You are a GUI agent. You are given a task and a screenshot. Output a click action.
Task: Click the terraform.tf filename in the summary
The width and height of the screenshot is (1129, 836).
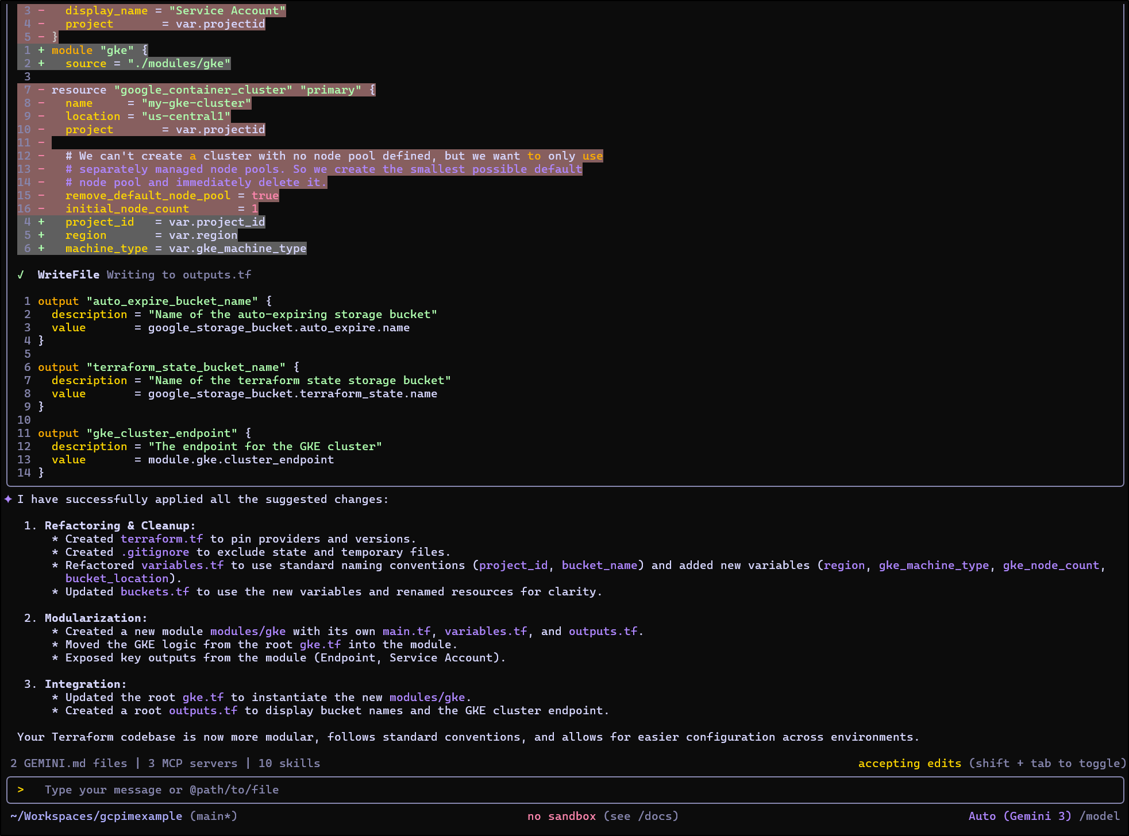(x=161, y=539)
